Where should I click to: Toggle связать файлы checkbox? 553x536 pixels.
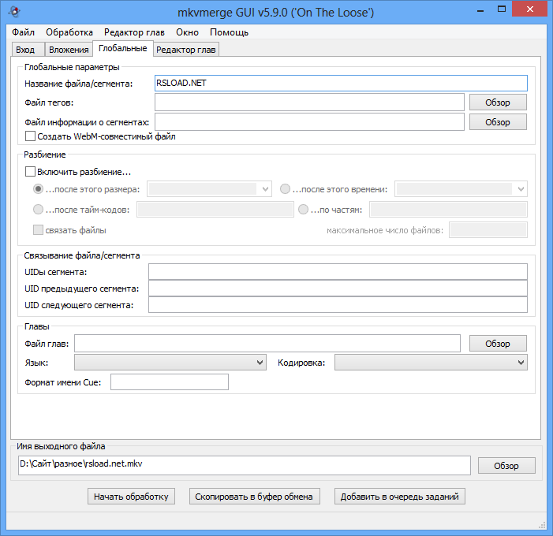[38, 229]
